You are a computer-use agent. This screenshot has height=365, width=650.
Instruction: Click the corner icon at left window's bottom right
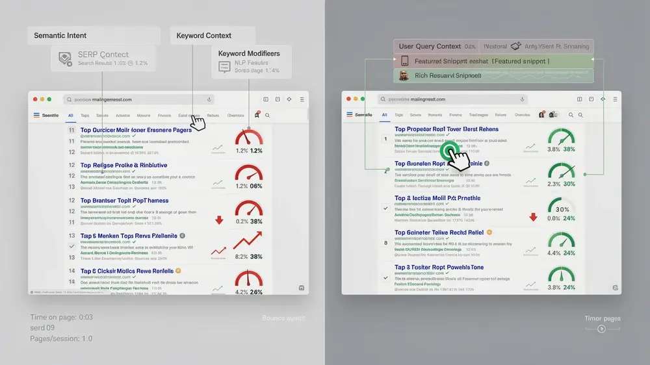(x=302, y=288)
